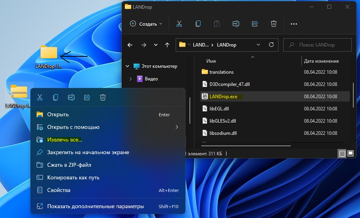
Task: Click the Copy icon in Explorer toolbar
Action: click(198, 24)
